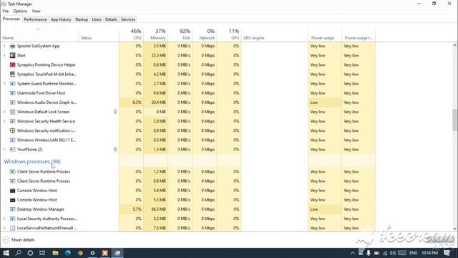Switch to the Users tab
The image size is (458, 258).
click(x=97, y=19)
